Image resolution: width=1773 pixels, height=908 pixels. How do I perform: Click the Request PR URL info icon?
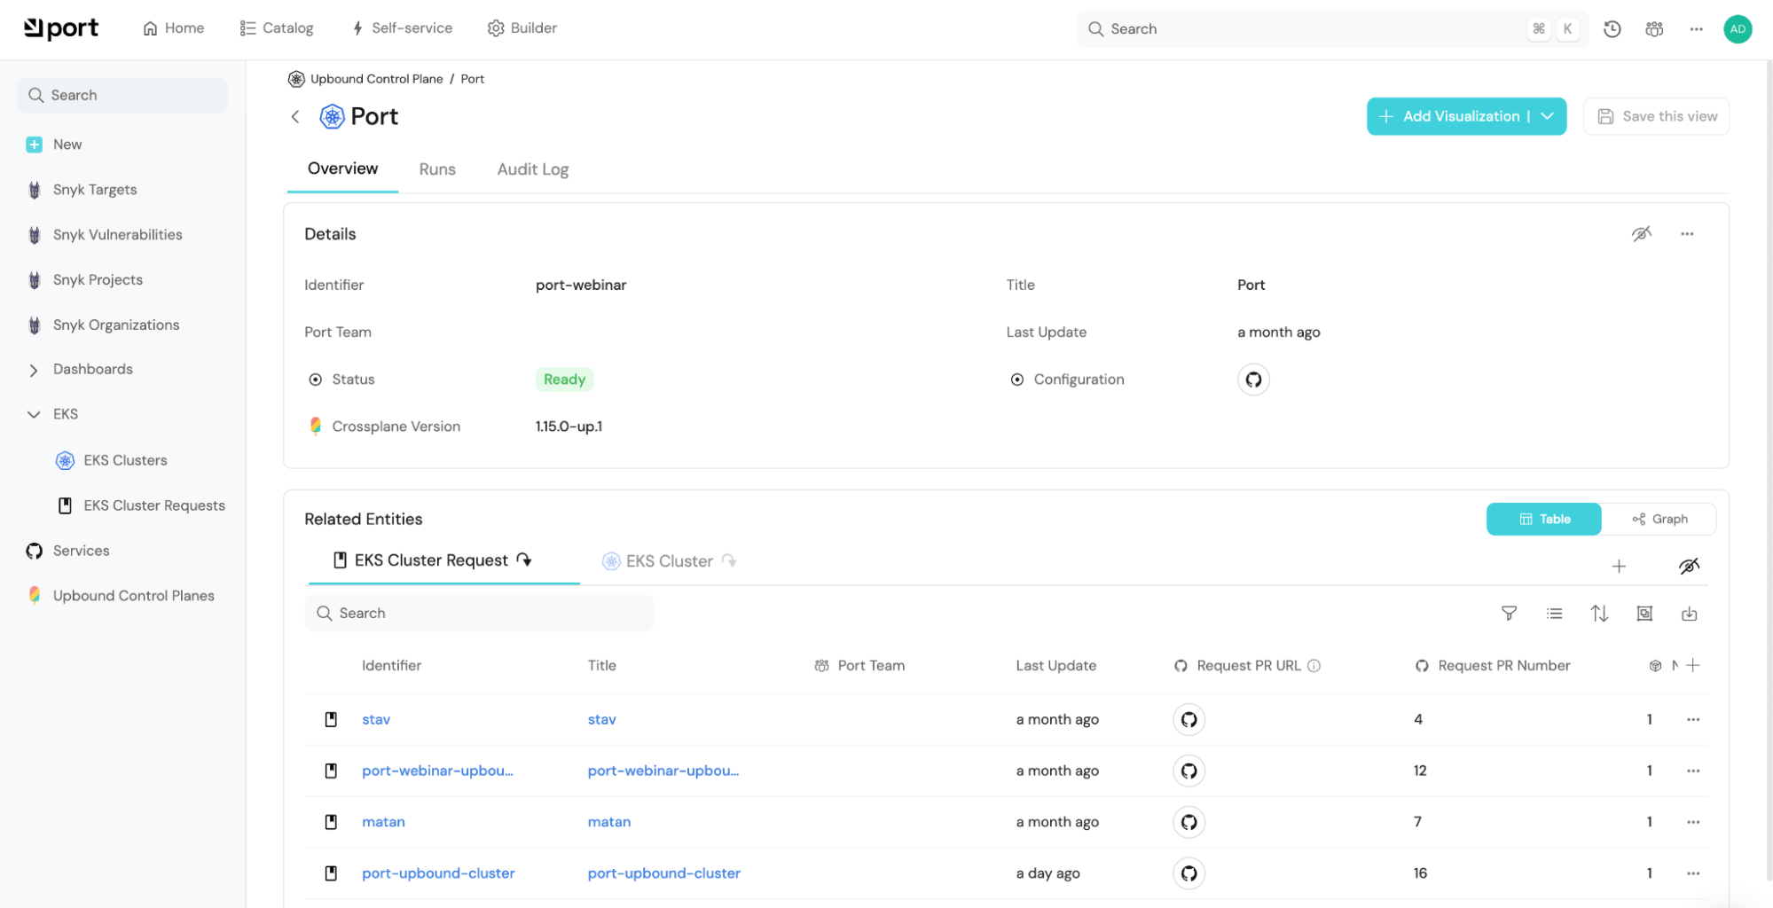click(1314, 666)
